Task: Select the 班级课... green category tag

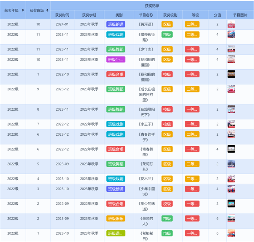Action: click(116, 233)
